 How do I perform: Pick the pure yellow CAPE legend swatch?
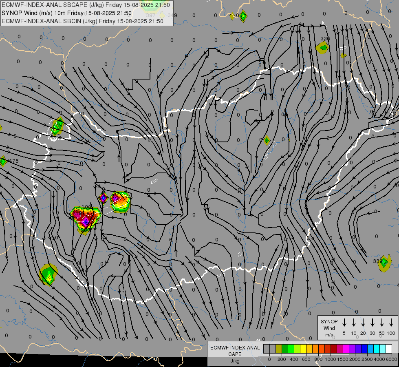303,349
